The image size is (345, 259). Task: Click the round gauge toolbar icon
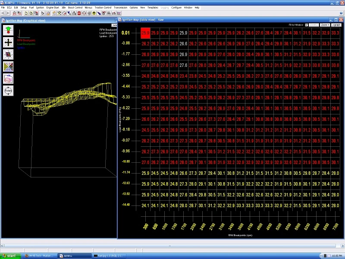64,13
